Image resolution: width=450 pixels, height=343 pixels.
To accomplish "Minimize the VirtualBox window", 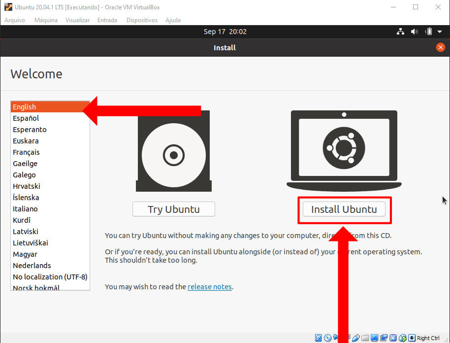I will click(393, 7).
